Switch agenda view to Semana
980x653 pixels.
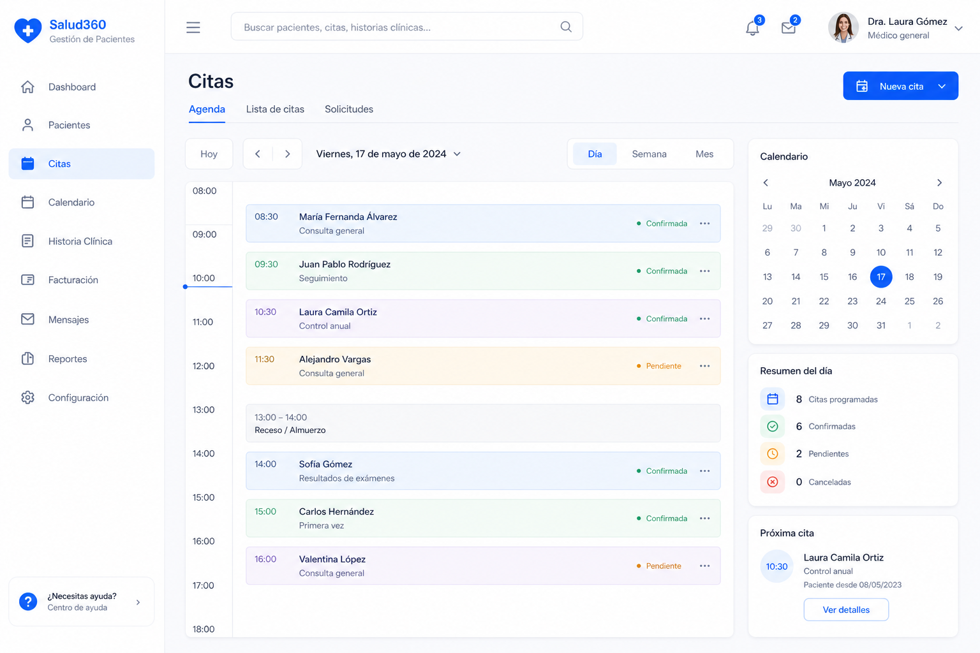(649, 154)
